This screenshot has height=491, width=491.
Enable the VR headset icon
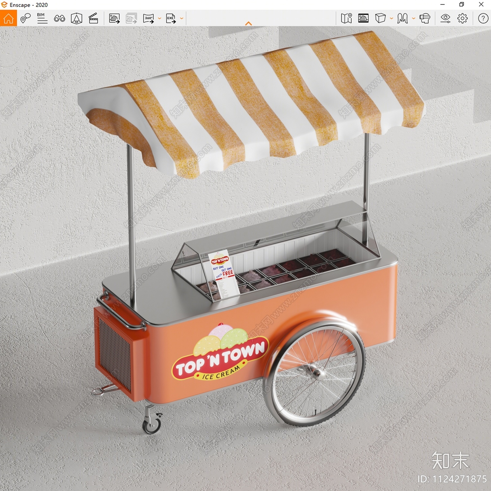tap(425, 18)
